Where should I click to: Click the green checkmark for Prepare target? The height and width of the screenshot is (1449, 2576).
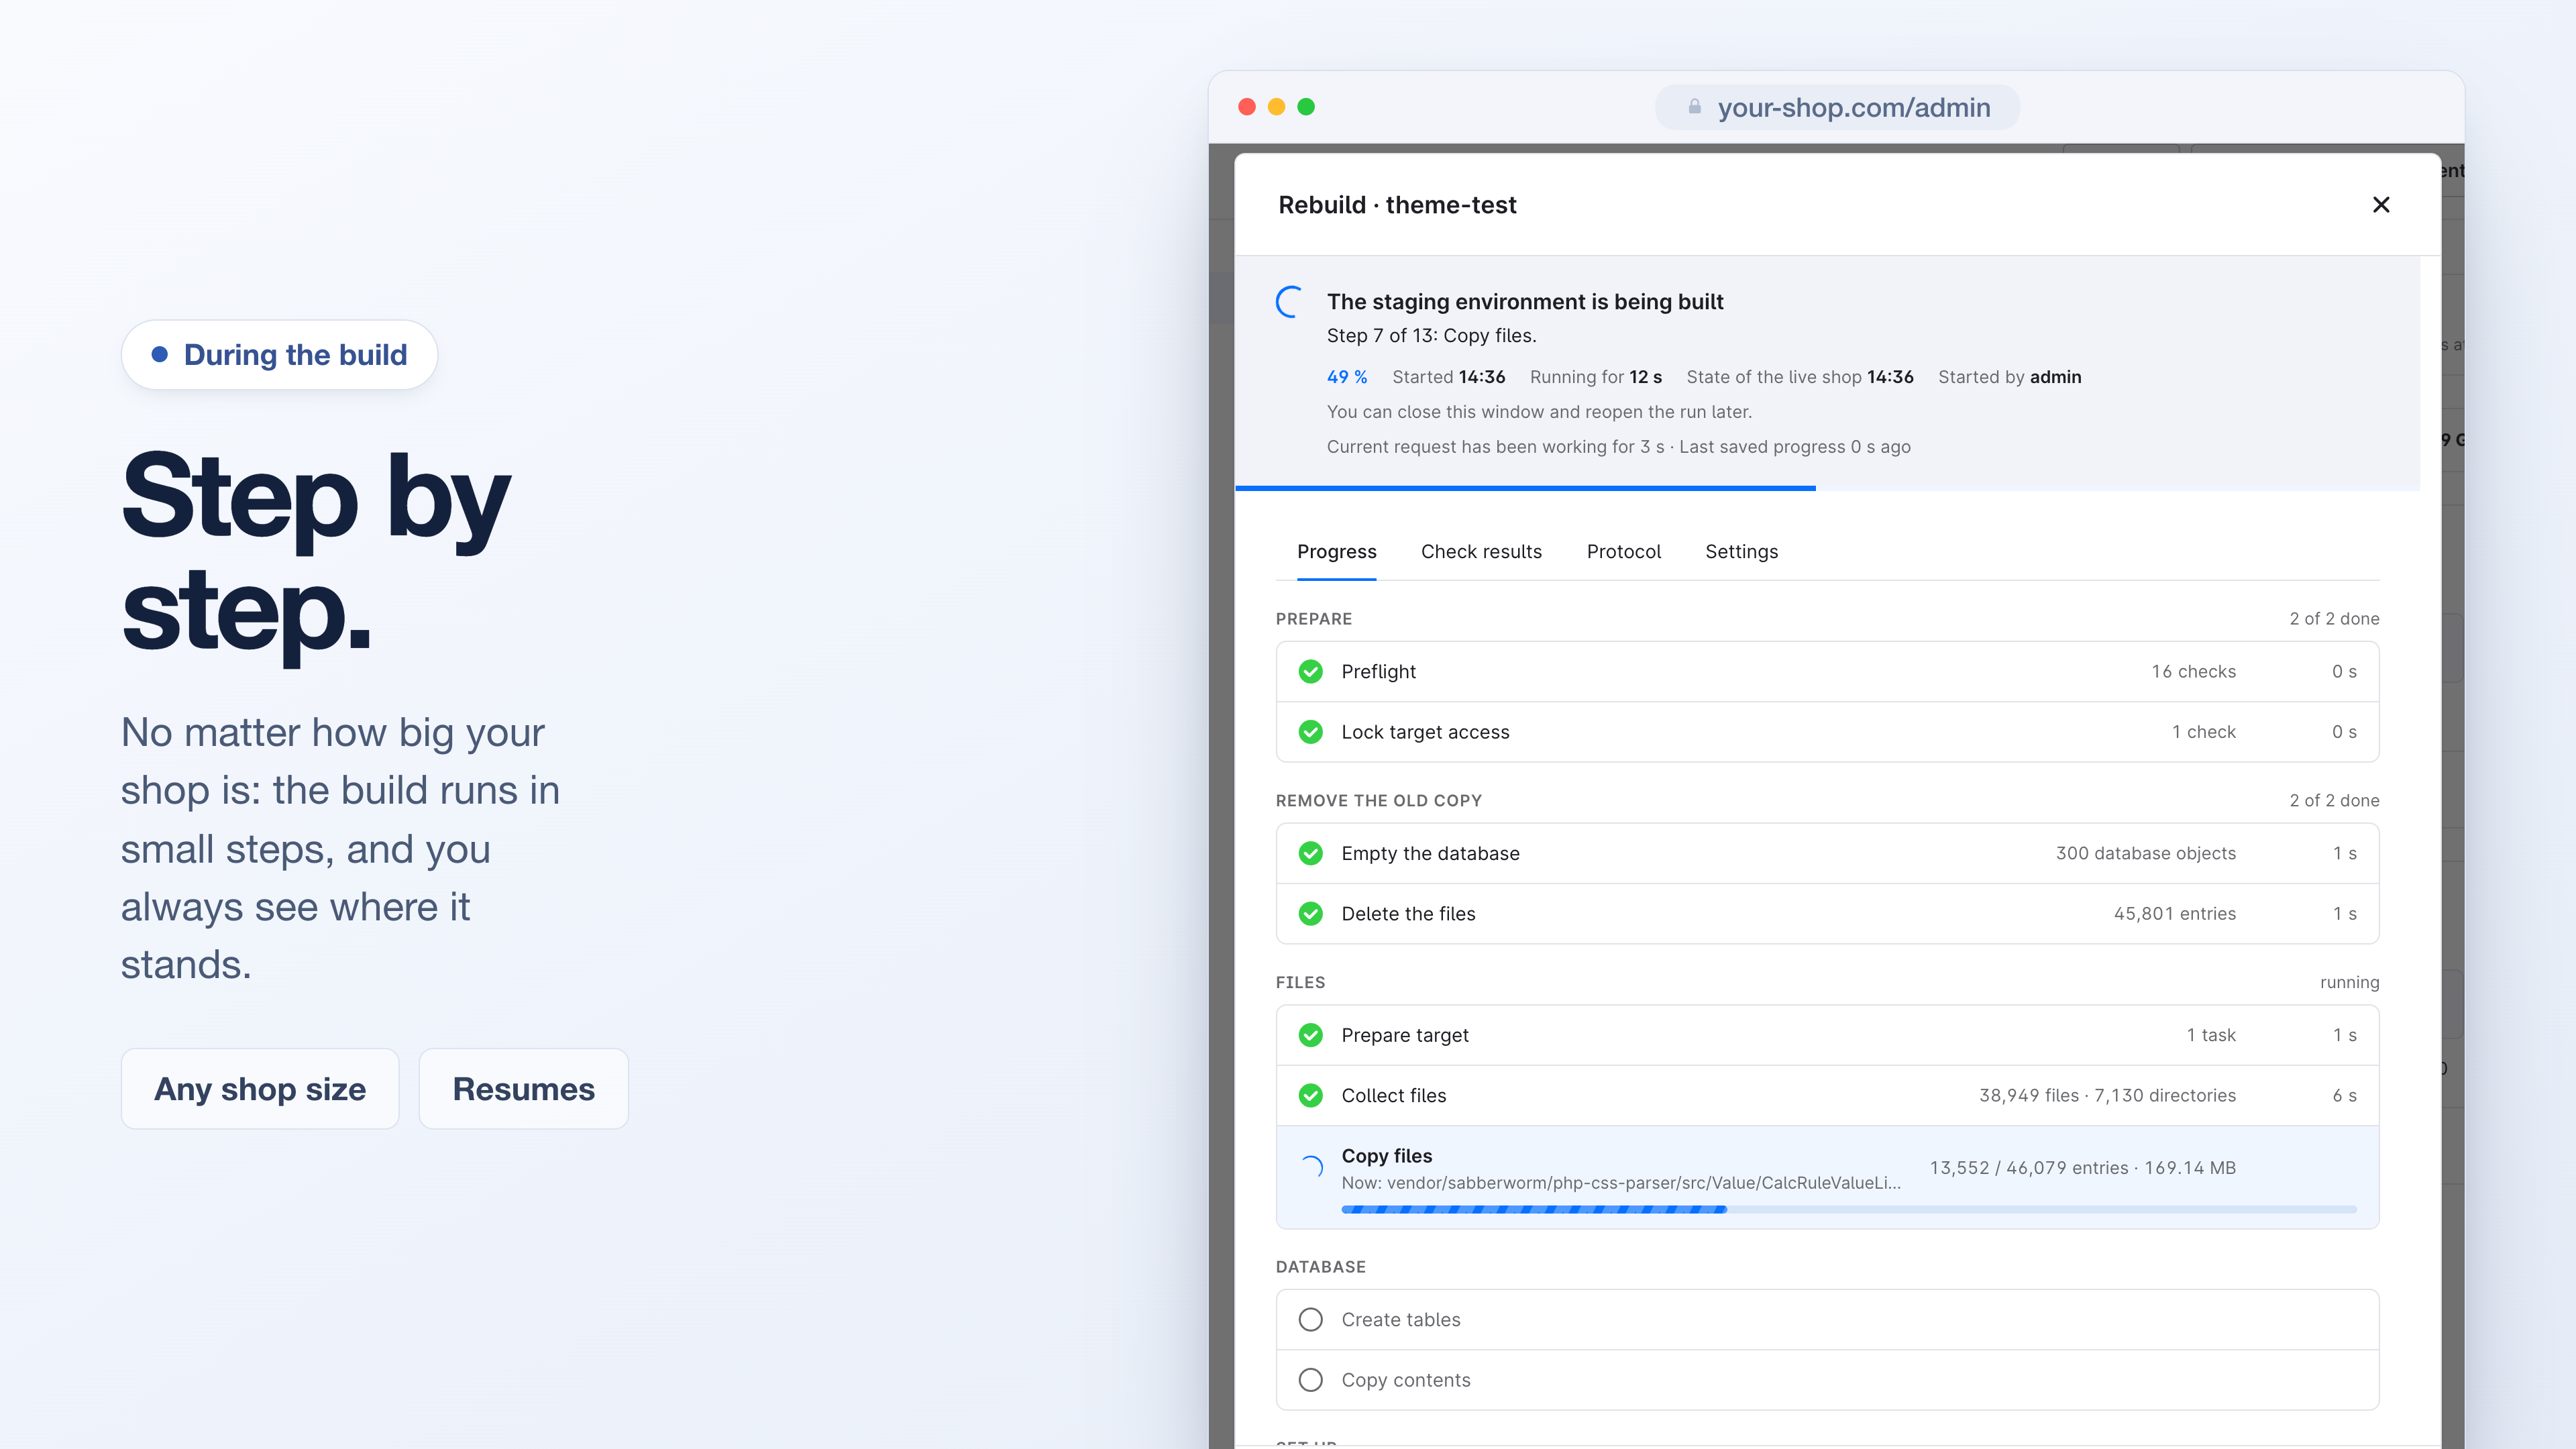click(x=1310, y=1035)
